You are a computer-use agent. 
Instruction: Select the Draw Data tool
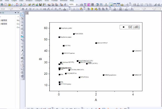point(22,43)
